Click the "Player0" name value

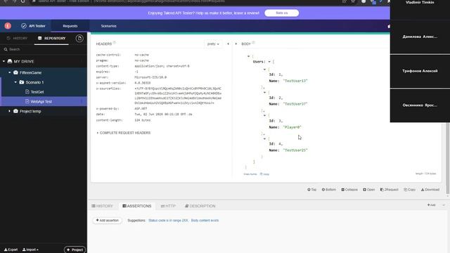pos(292,127)
